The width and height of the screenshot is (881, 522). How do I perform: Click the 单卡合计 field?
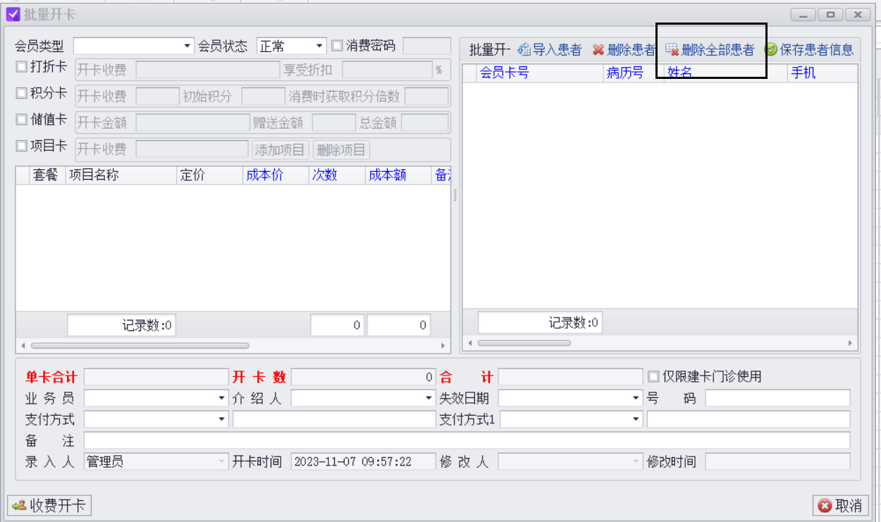coord(156,377)
